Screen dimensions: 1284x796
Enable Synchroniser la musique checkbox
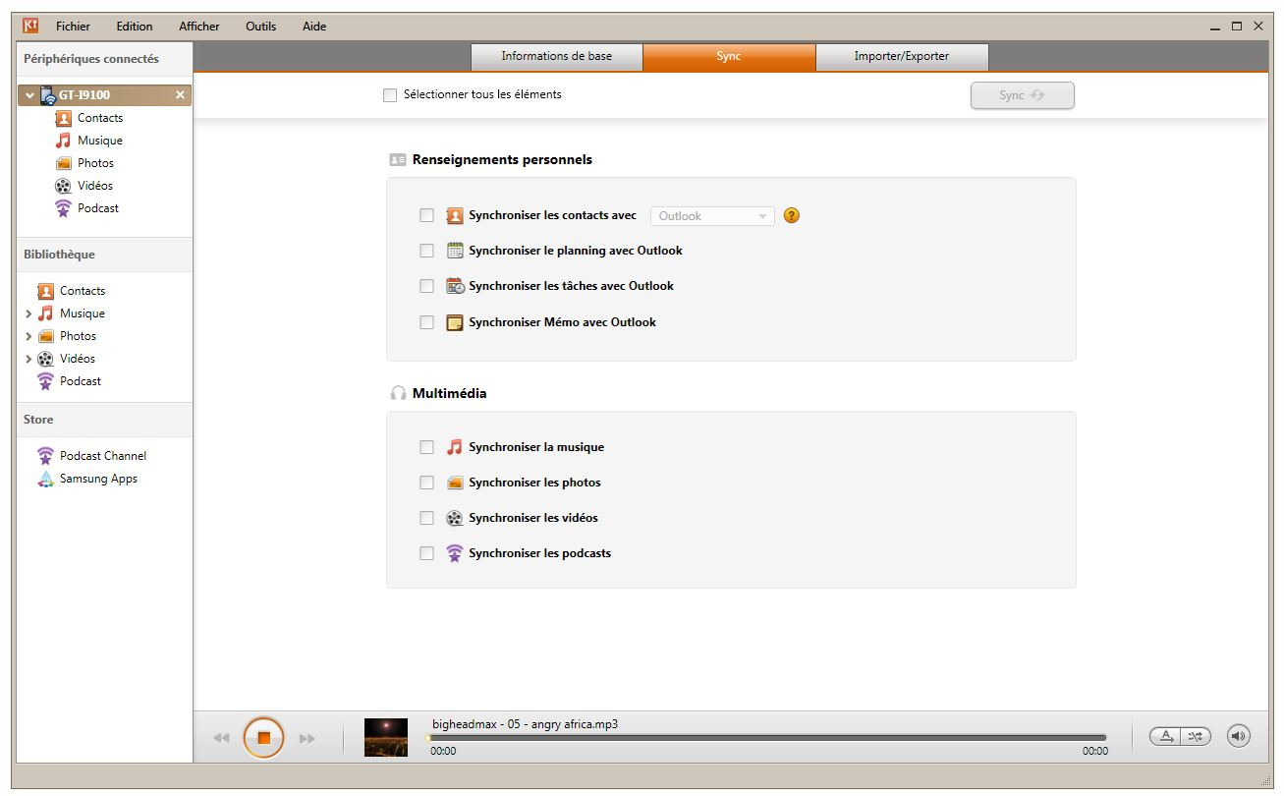[x=426, y=447]
